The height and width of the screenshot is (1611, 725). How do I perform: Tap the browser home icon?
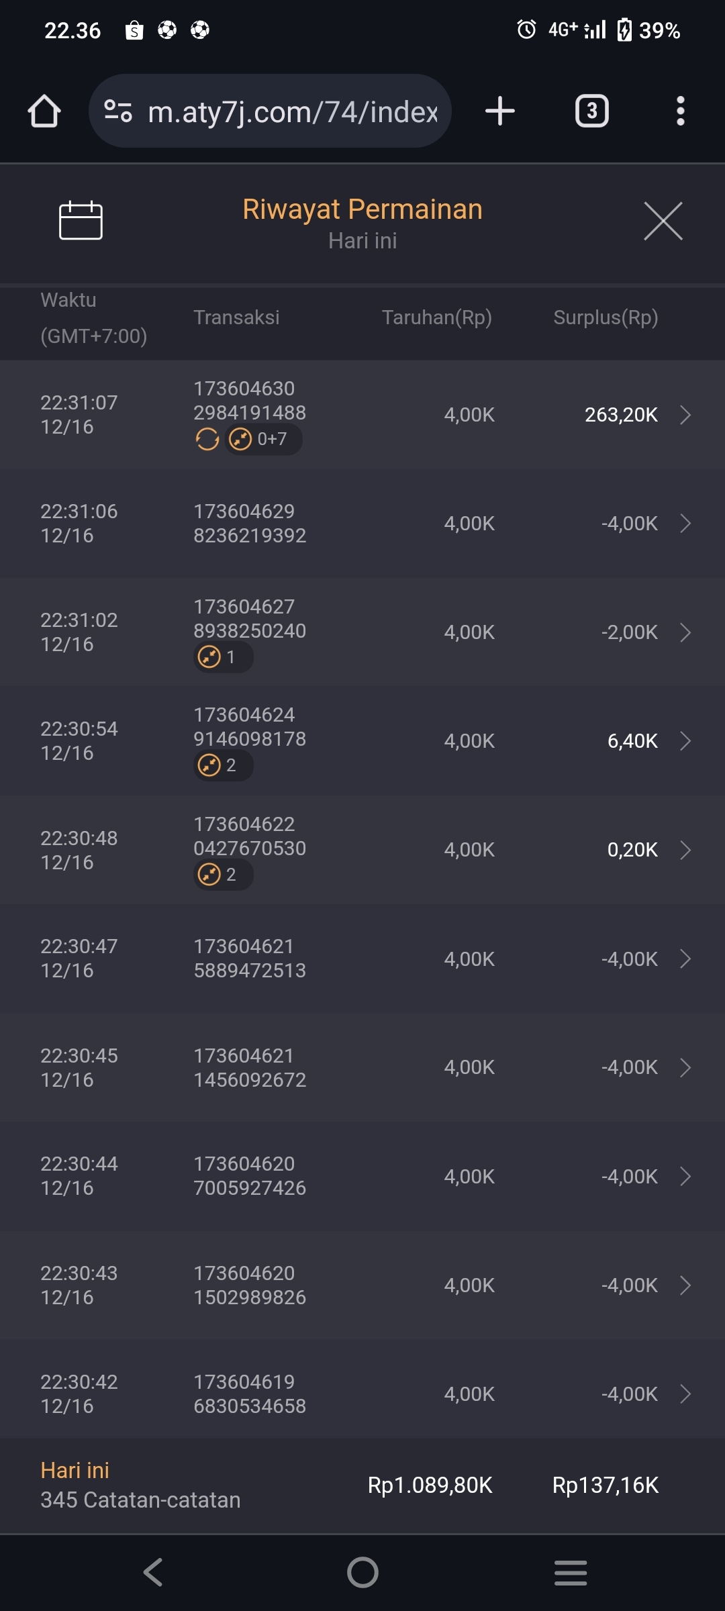click(x=44, y=111)
